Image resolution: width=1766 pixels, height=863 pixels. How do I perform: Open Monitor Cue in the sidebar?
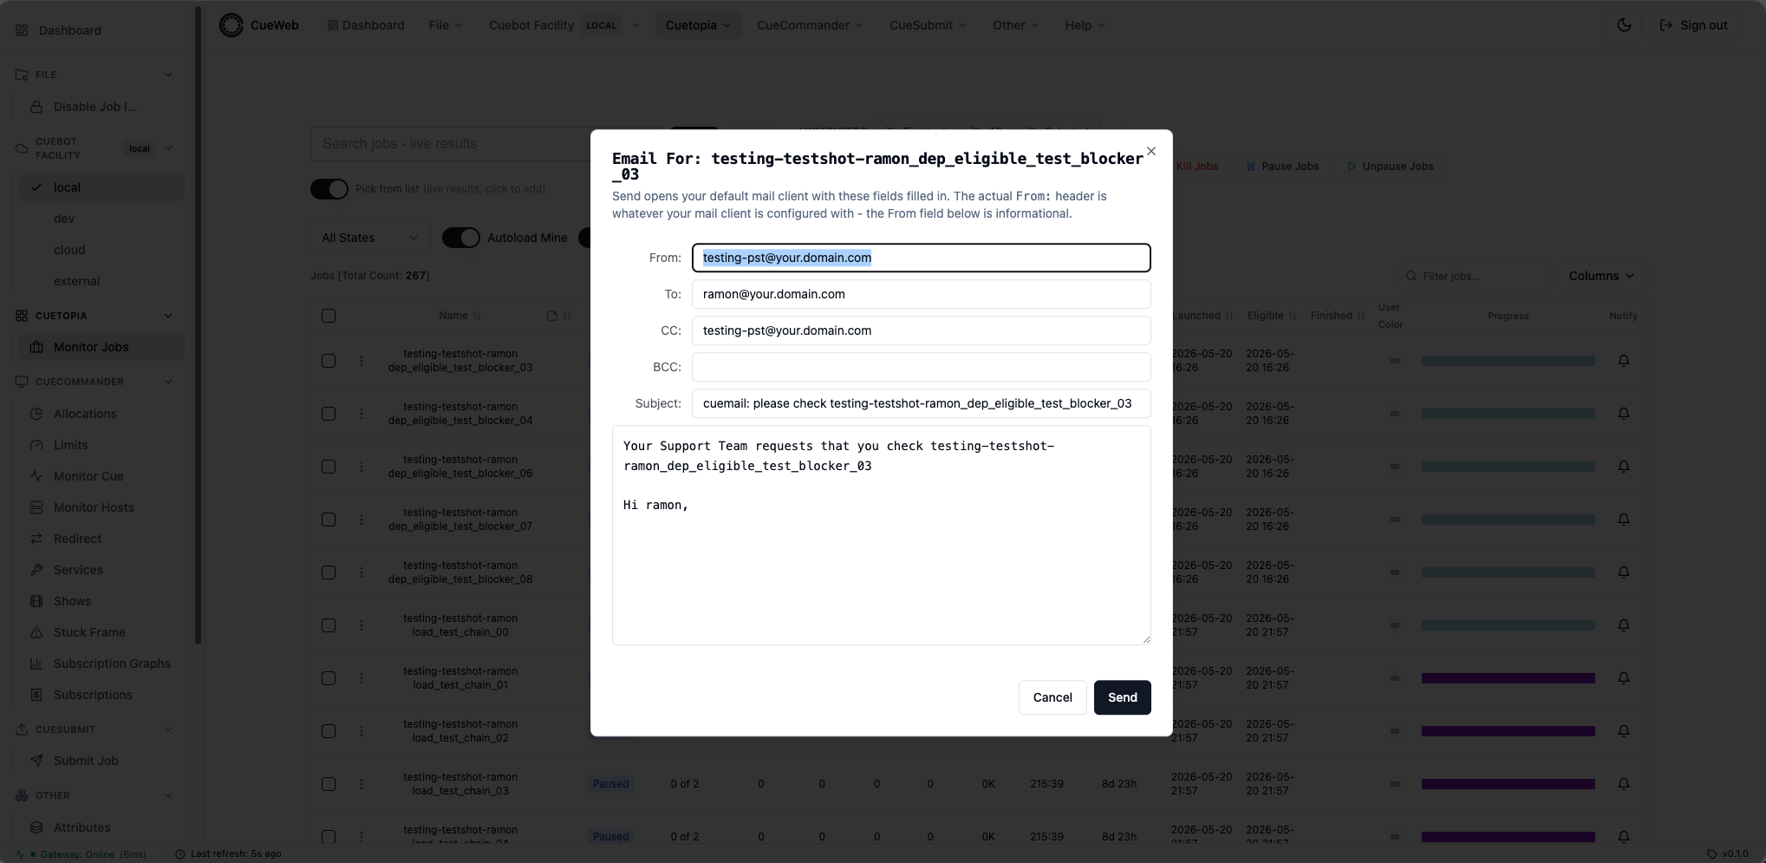point(88,476)
